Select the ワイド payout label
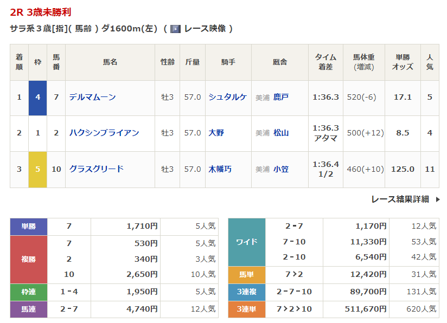Screen dimensions: 447x323 coord(246,242)
